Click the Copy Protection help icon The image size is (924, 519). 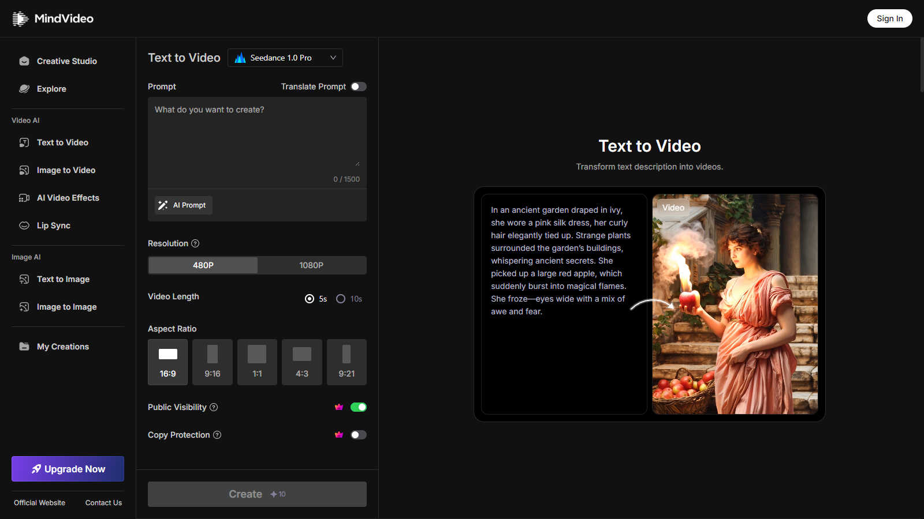[217, 435]
